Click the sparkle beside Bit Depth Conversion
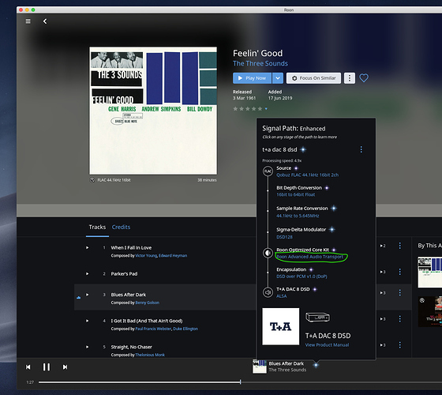The width and height of the screenshot is (442, 395). click(x=327, y=188)
